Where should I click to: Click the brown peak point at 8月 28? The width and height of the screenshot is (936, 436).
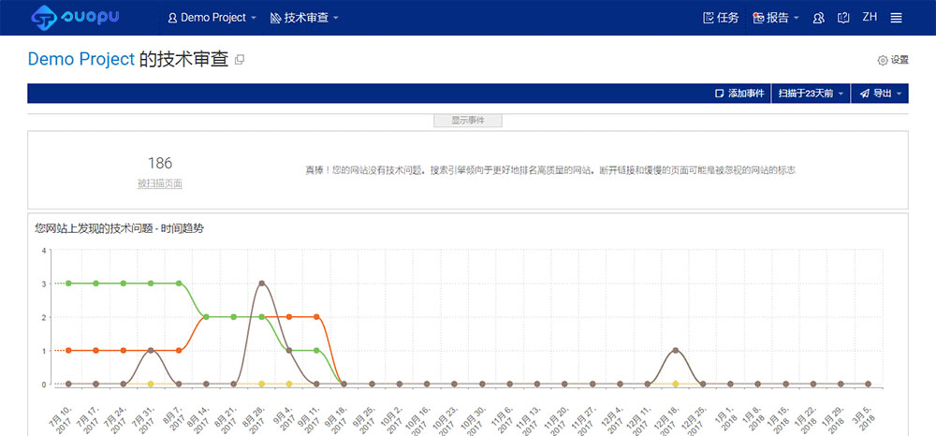pos(261,283)
